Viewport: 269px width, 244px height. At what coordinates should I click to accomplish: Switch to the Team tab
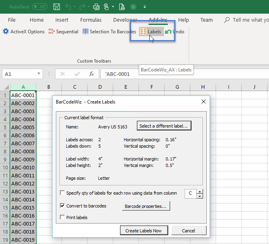pyautogui.click(x=206, y=20)
